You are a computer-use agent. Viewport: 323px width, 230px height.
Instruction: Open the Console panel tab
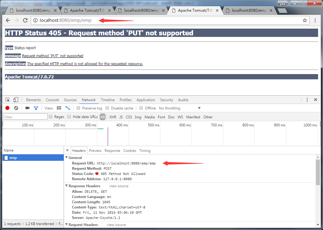[52, 100]
